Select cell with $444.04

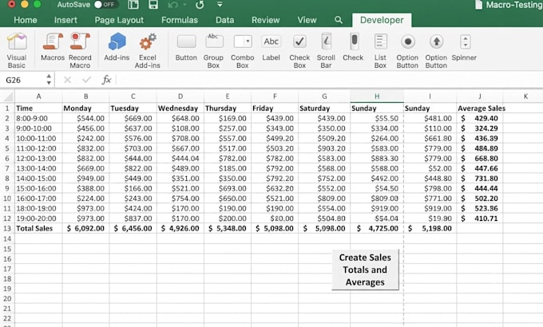click(x=180, y=159)
